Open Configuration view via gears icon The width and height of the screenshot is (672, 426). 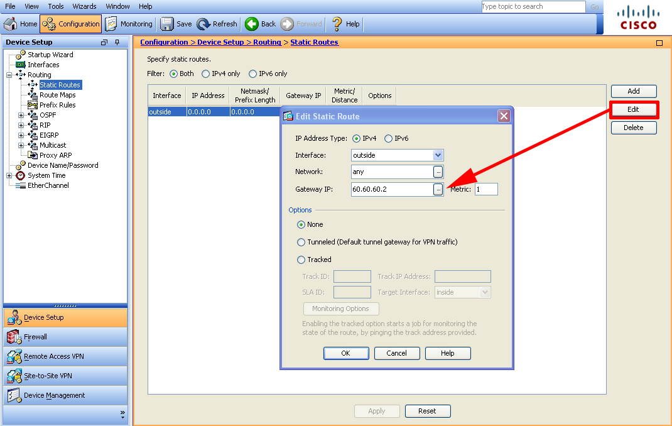click(x=49, y=24)
